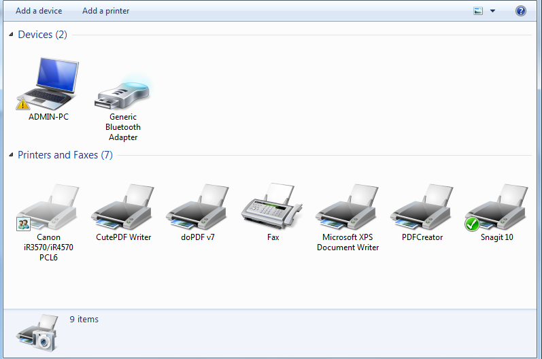
Task: Click the Printers and Faxes (7) header
Action: point(65,155)
